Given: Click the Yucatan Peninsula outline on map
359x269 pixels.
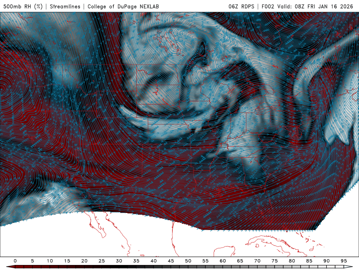Looking at the screenshot, I should 224,251.
